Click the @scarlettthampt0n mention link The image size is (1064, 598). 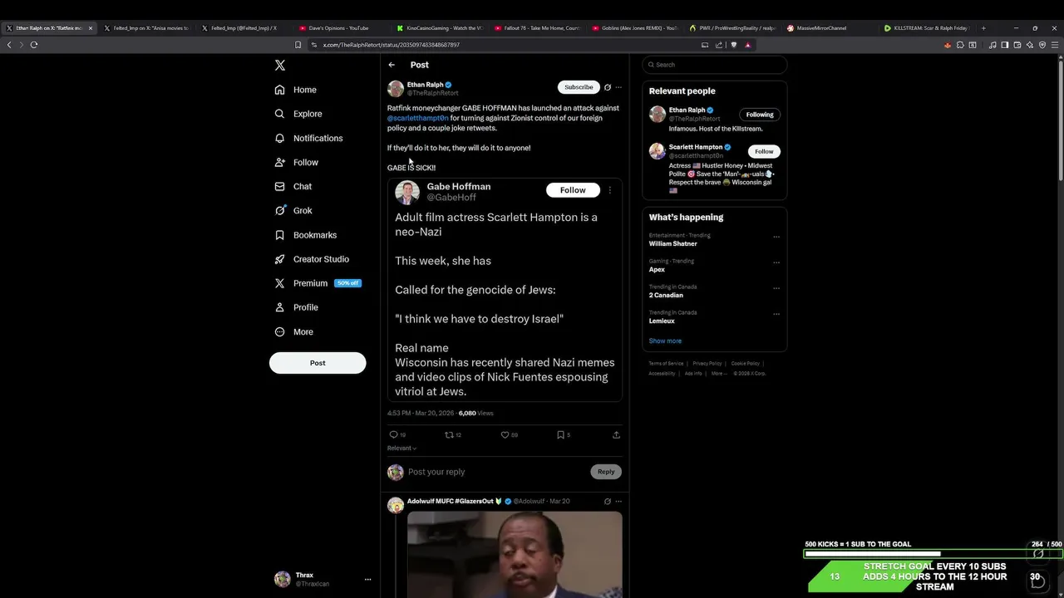[417, 118]
